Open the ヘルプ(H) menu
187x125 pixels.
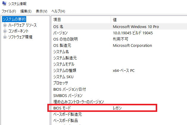click(58, 11)
